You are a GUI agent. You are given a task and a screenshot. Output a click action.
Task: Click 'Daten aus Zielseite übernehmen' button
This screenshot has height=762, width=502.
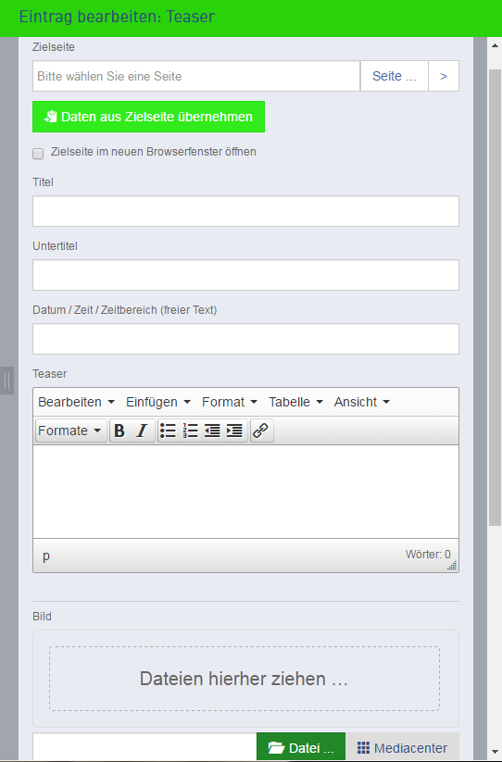149,117
